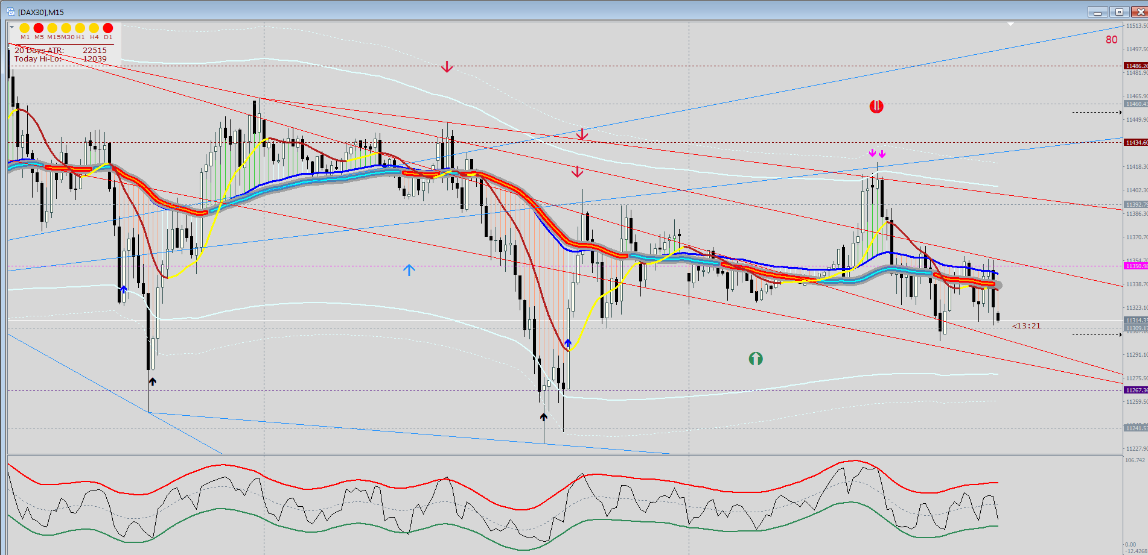Screen dimensions: 1148x555
Task: Click the green up-arrow circle marker
Action: click(755, 359)
